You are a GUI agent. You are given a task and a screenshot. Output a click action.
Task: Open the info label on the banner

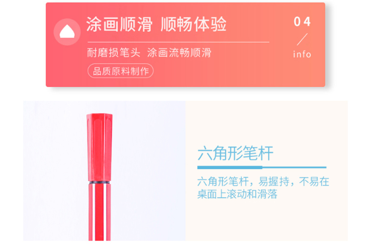click(302, 54)
